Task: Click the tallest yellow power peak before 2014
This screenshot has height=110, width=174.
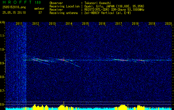Action: [x=64, y=104]
